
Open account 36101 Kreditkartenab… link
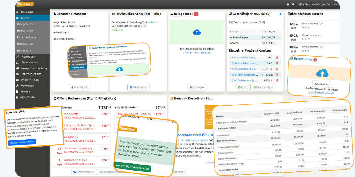pyautogui.click(x=244, y=63)
